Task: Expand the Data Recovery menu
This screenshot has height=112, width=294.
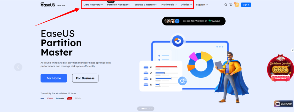Action: [93, 5]
